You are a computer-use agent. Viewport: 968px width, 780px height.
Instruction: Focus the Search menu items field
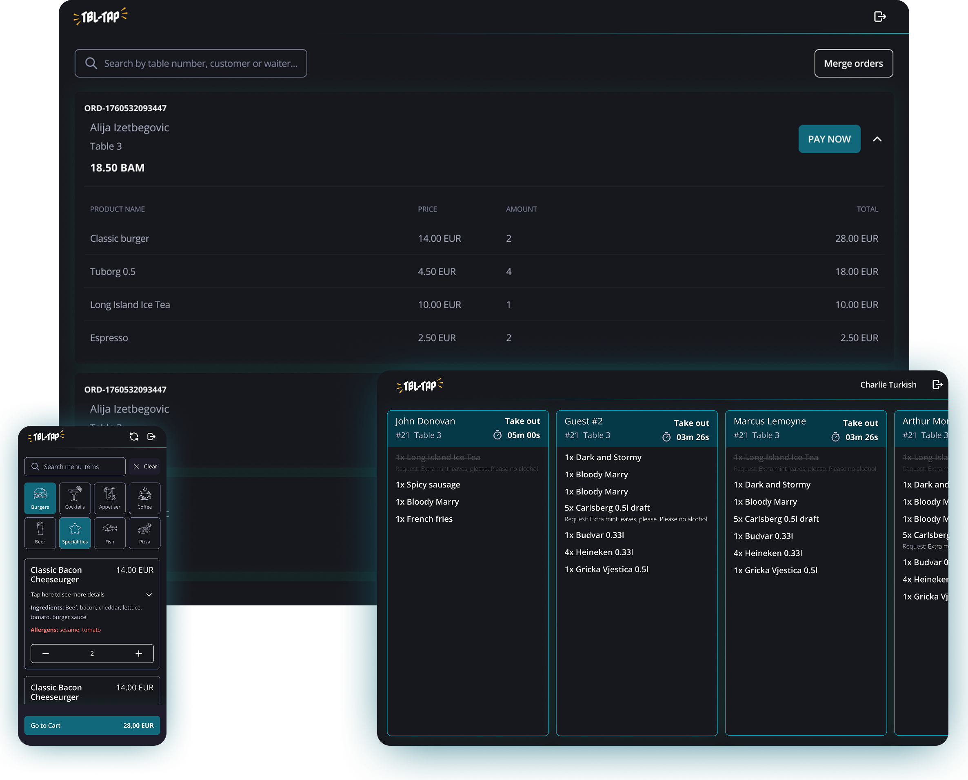(x=75, y=467)
